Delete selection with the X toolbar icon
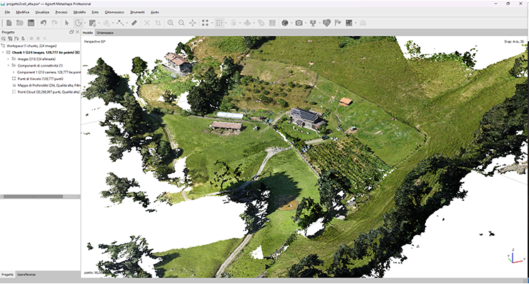Screen dimensions: 529x284 [146, 23]
